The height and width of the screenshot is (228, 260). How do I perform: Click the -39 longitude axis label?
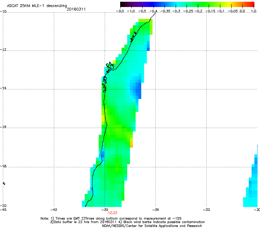point(105,210)
